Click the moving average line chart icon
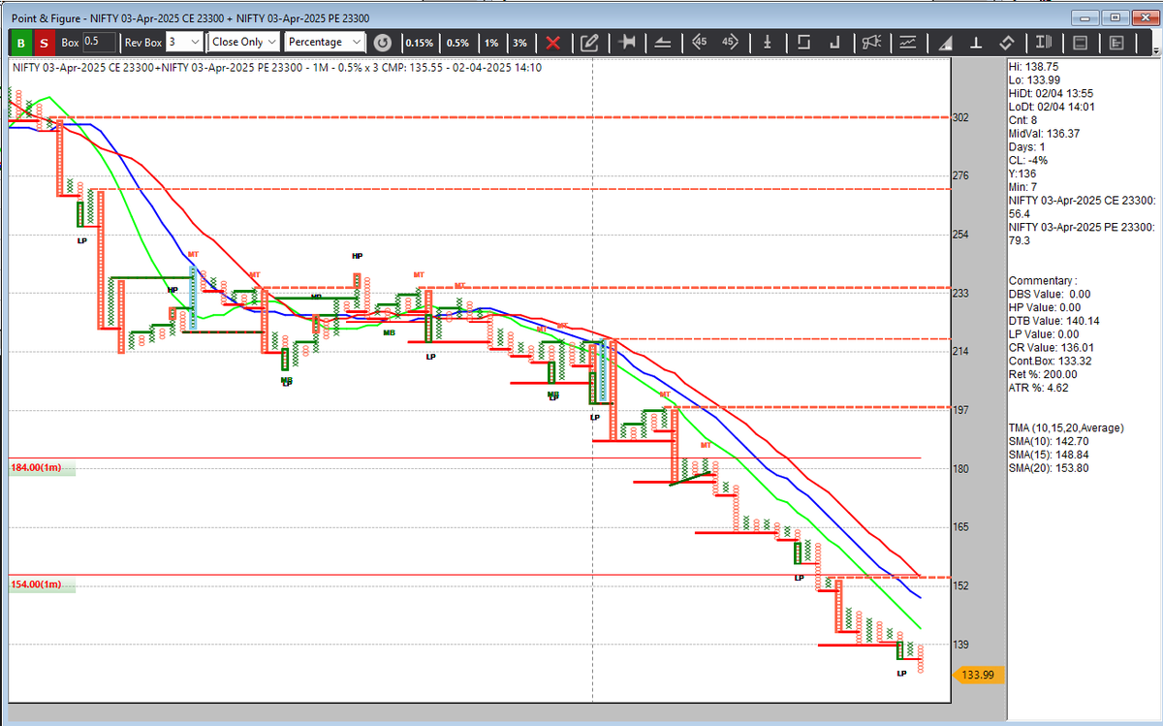The height and width of the screenshot is (726, 1163). (908, 43)
